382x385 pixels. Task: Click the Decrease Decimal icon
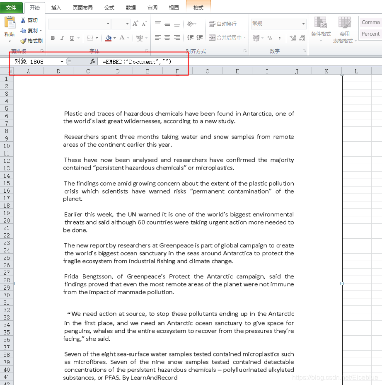302,38
